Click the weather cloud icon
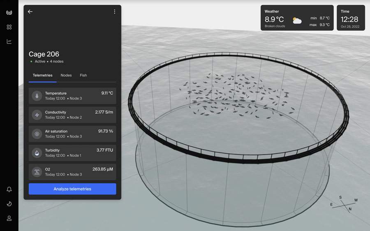This screenshot has height=231, width=370. click(297, 21)
